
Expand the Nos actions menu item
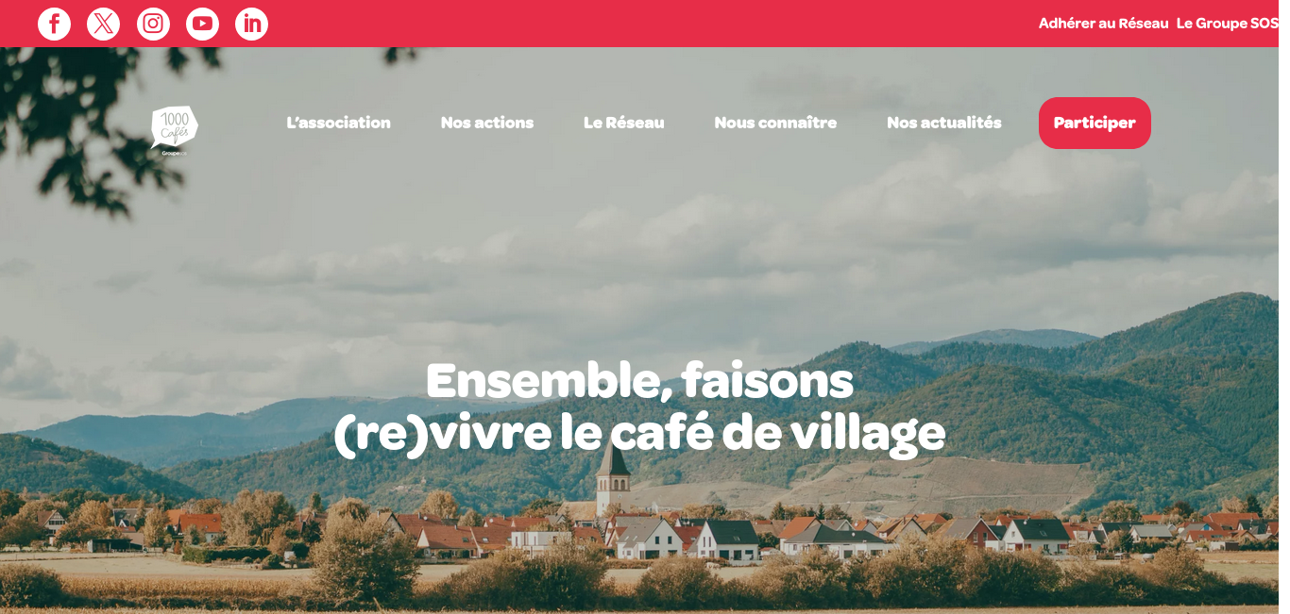(x=487, y=123)
